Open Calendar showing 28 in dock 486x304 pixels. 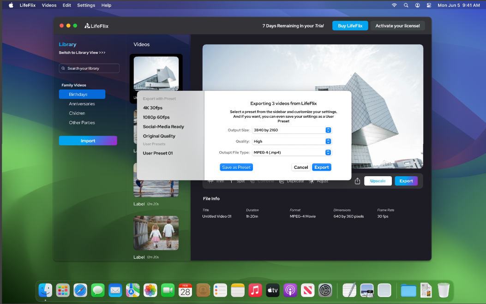pyautogui.click(x=186, y=291)
